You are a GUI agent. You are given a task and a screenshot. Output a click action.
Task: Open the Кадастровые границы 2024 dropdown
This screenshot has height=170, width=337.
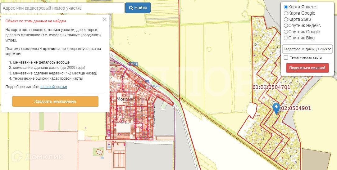(x=307, y=49)
